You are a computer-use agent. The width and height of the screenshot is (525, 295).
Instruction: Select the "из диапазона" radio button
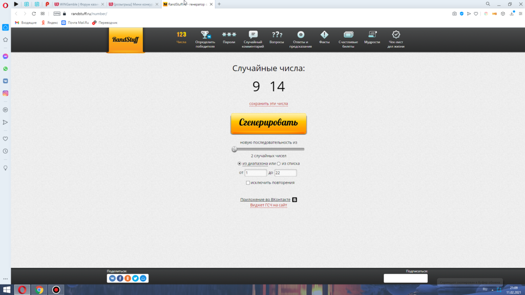pyautogui.click(x=239, y=163)
